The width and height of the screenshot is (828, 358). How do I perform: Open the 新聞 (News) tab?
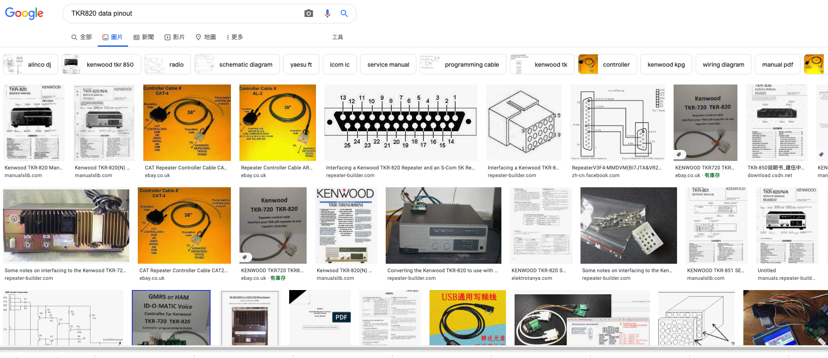tap(144, 37)
